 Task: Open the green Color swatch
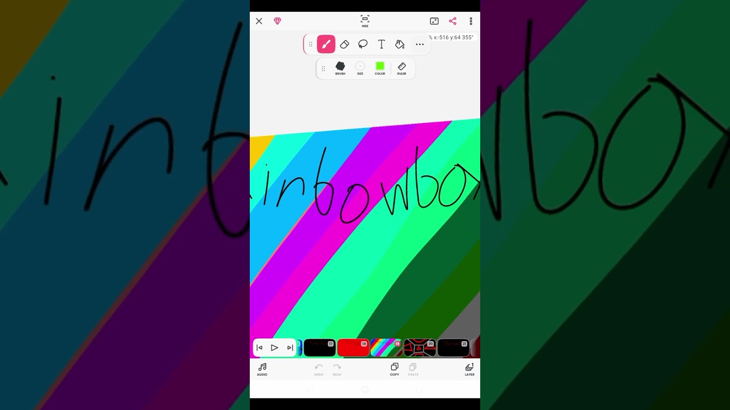[x=380, y=68]
